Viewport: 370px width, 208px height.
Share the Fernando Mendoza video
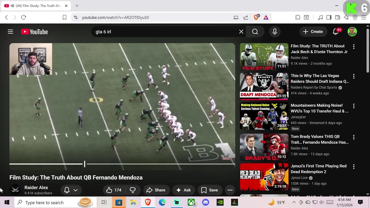(x=156, y=190)
